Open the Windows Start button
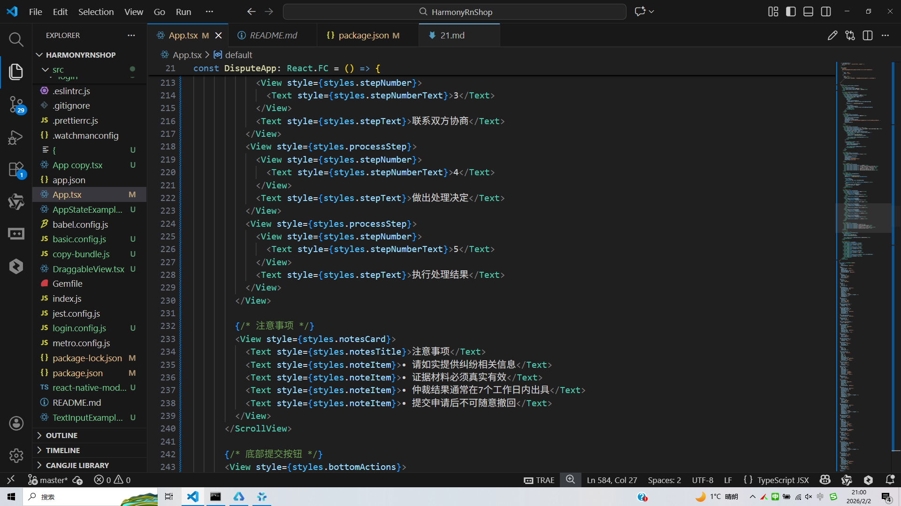Viewport: 901px width, 506px height. [11, 497]
